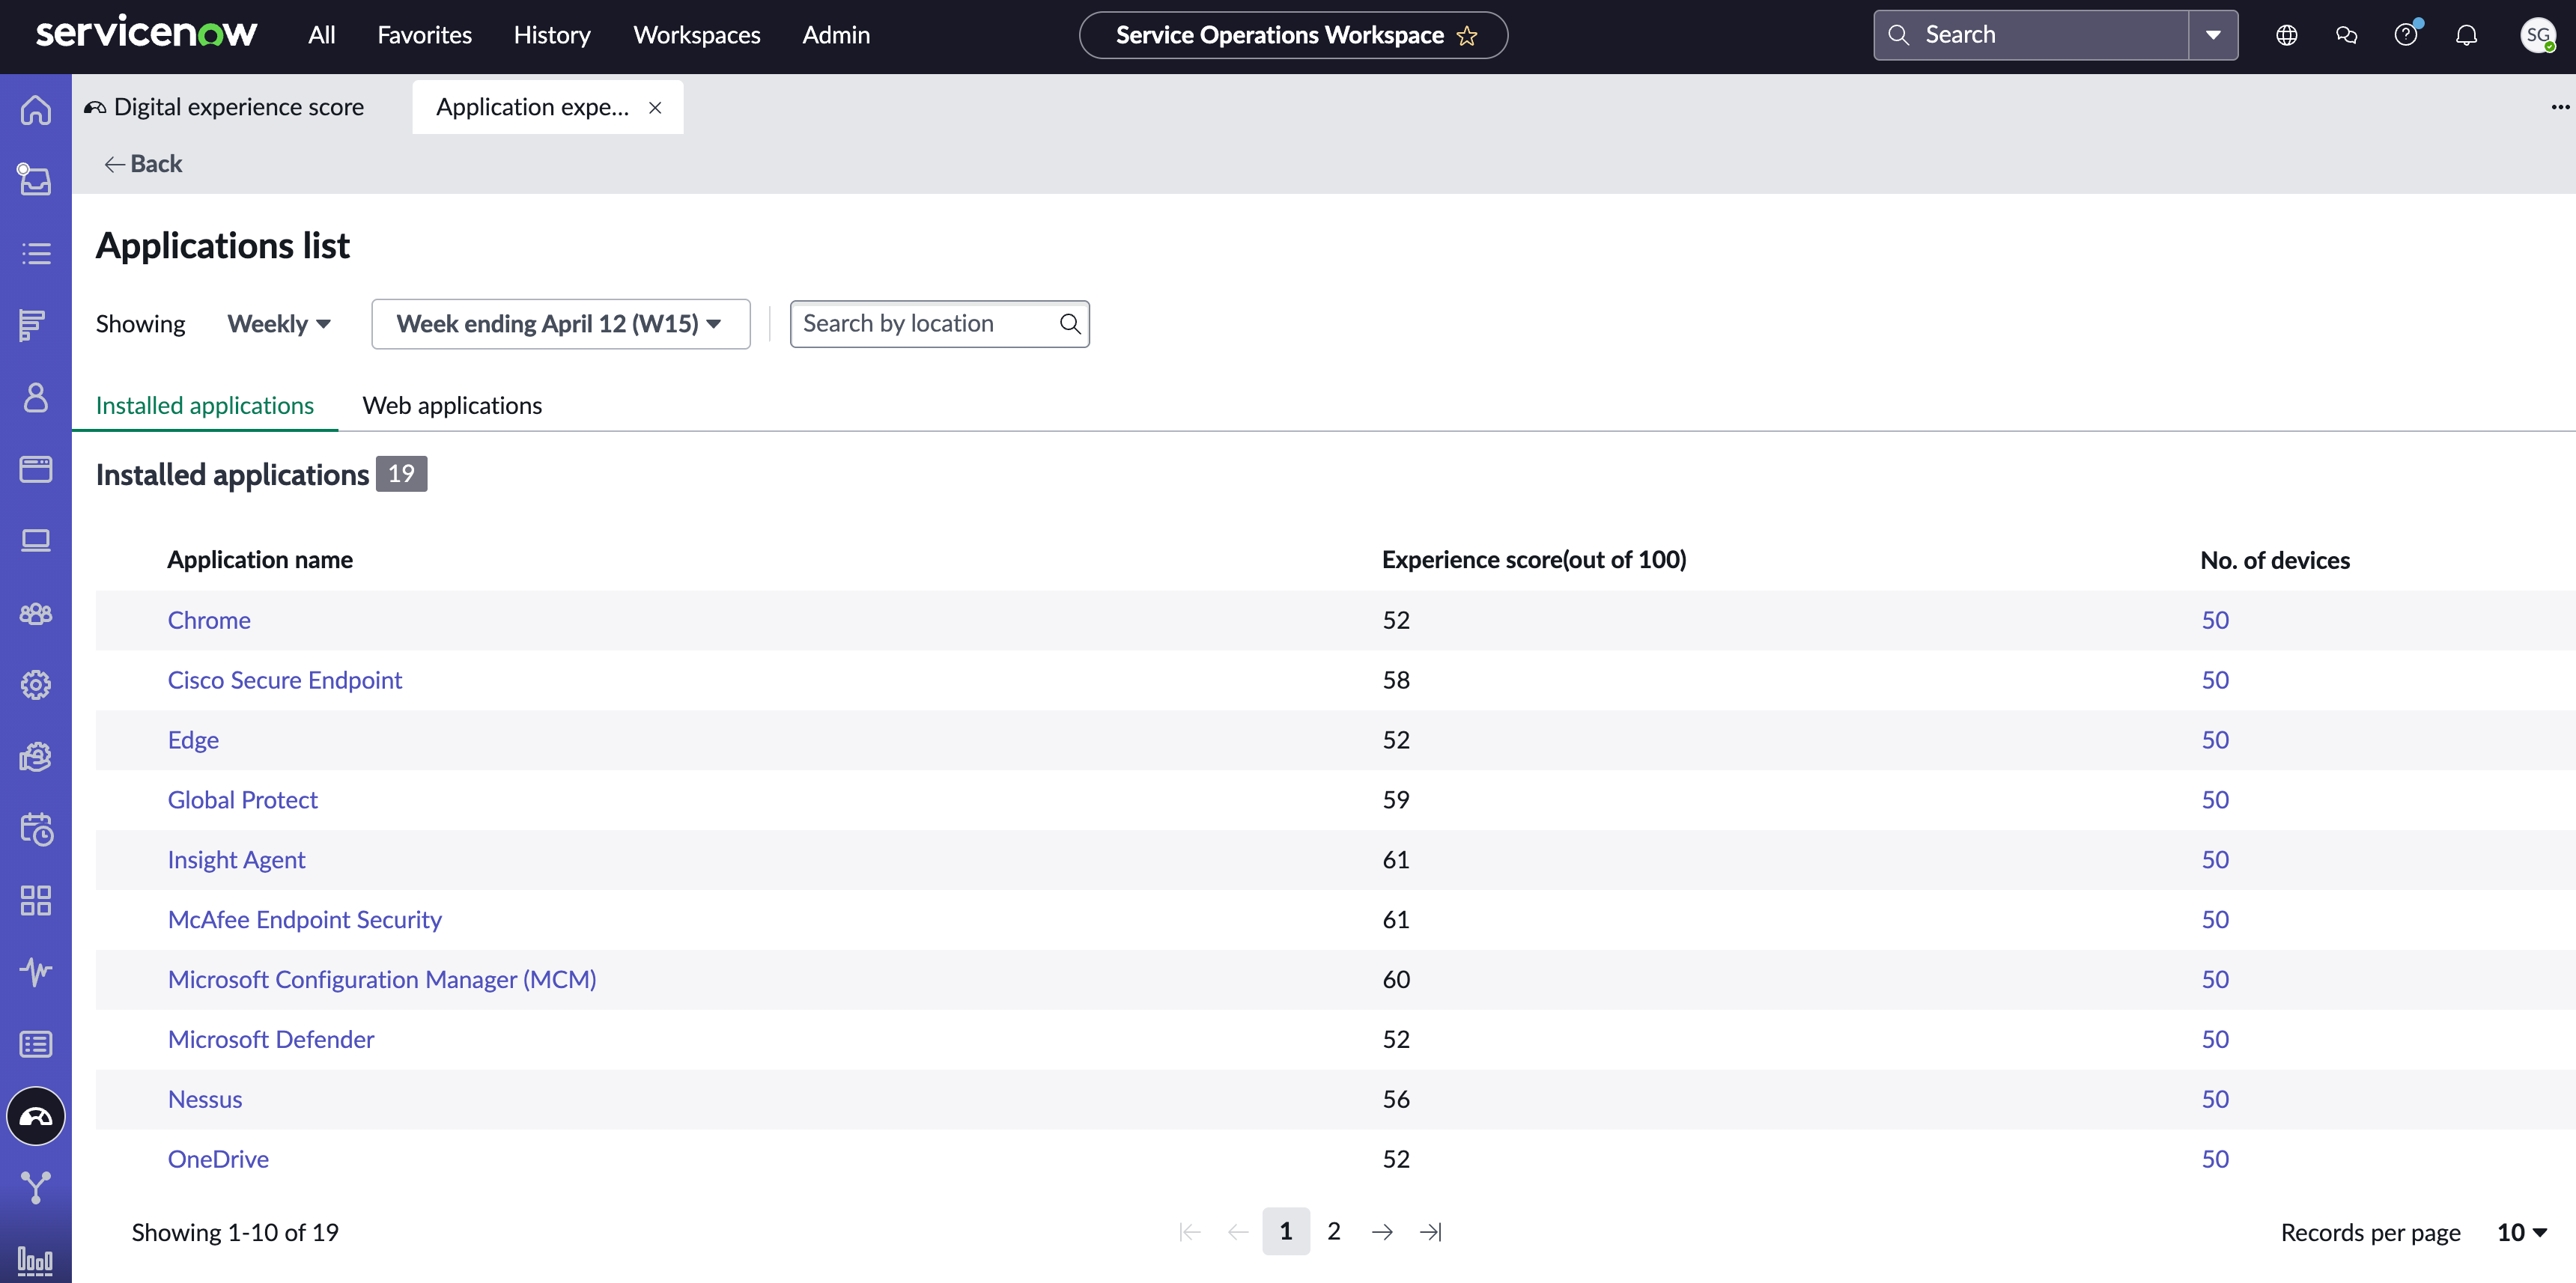Select the Digital experience gauge icon in the sidebar
This screenshot has height=1283, width=2576.
pyautogui.click(x=36, y=1116)
